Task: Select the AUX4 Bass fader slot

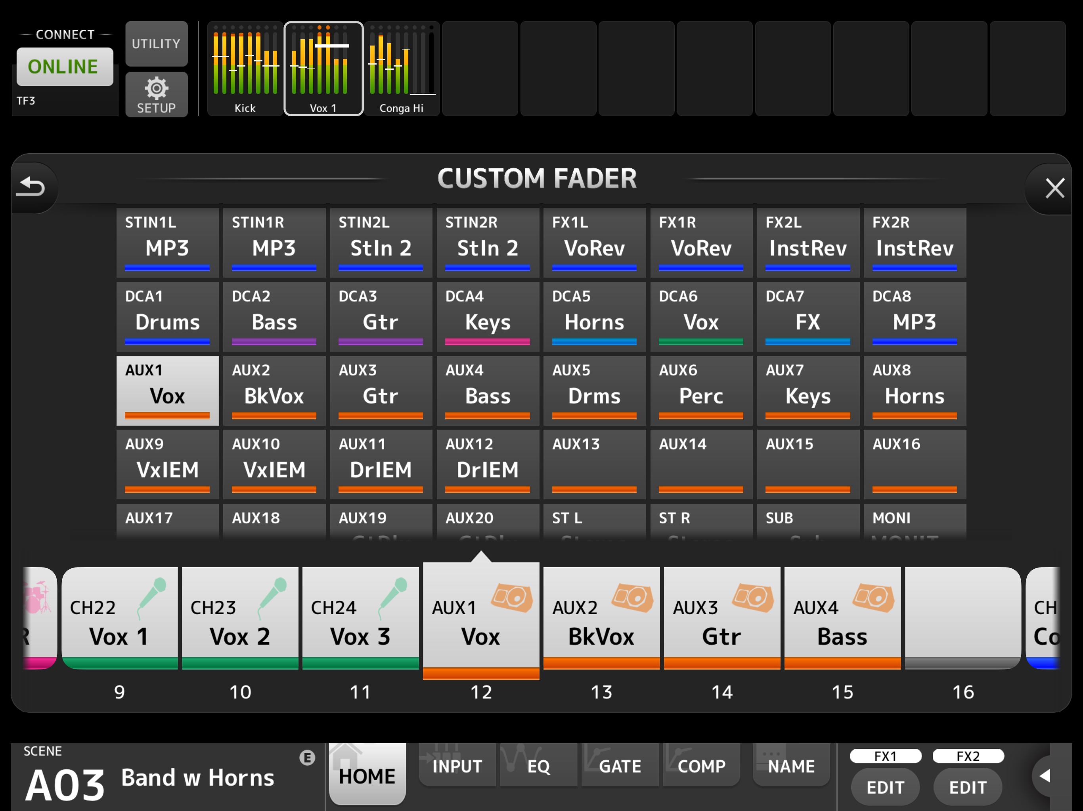Action: tap(842, 618)
